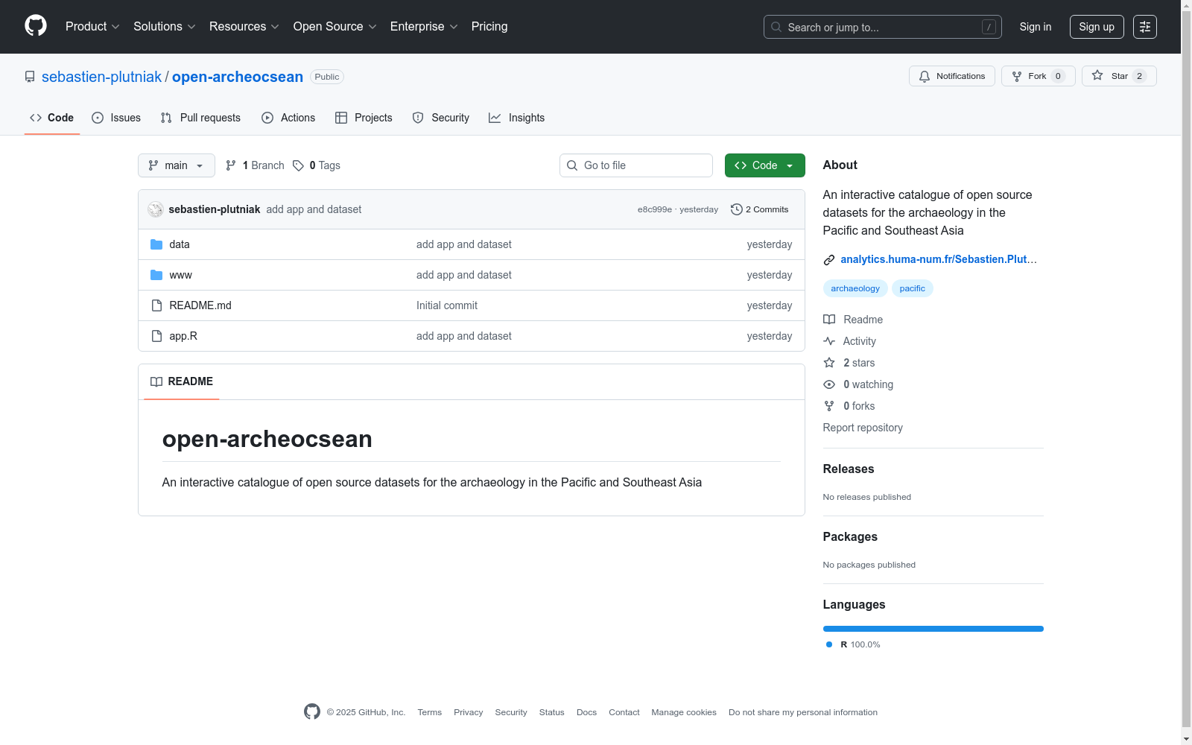Fork the repository

click(1039, 76)
